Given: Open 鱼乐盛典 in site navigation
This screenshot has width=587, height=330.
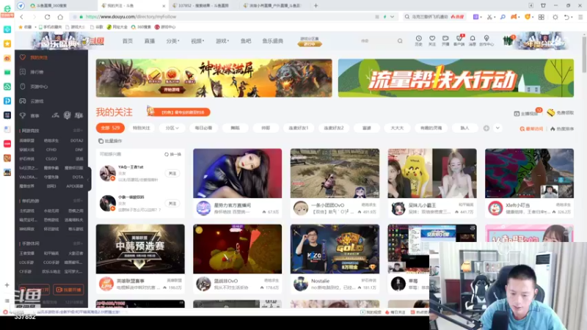Looking at the screenshot, I should pos(272,41).
